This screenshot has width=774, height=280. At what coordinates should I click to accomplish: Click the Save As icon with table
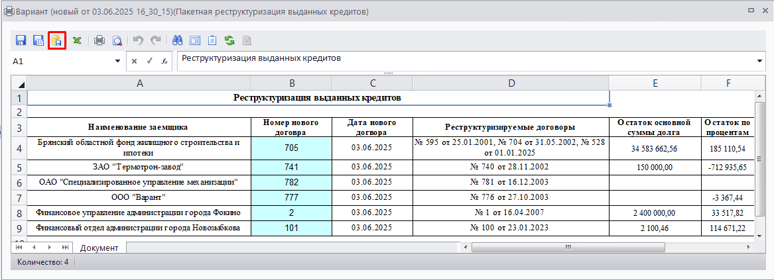38,40
